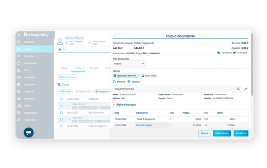Viewport: 267px width, 168px height.
Task: Open the Cruscotto dashboard icon
Action: coord(19,42)
